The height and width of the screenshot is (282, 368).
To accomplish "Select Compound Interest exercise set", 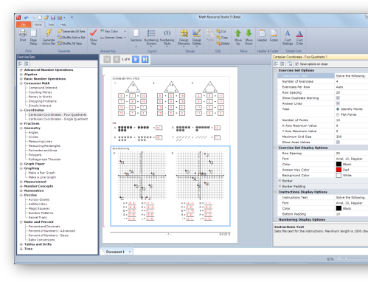I will click(43, 88).
